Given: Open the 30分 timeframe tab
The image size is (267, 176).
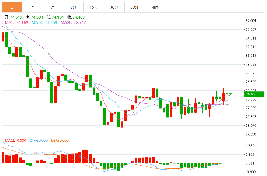Looking at the screenshot, I should (114, 7).
